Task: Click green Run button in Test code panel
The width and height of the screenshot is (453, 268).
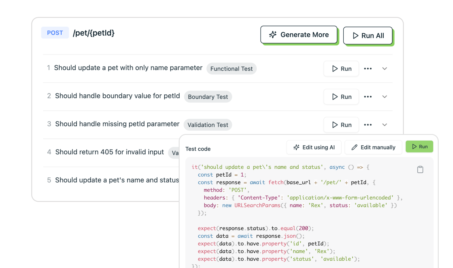Action: pyautogui.click(x=419, y=147)
